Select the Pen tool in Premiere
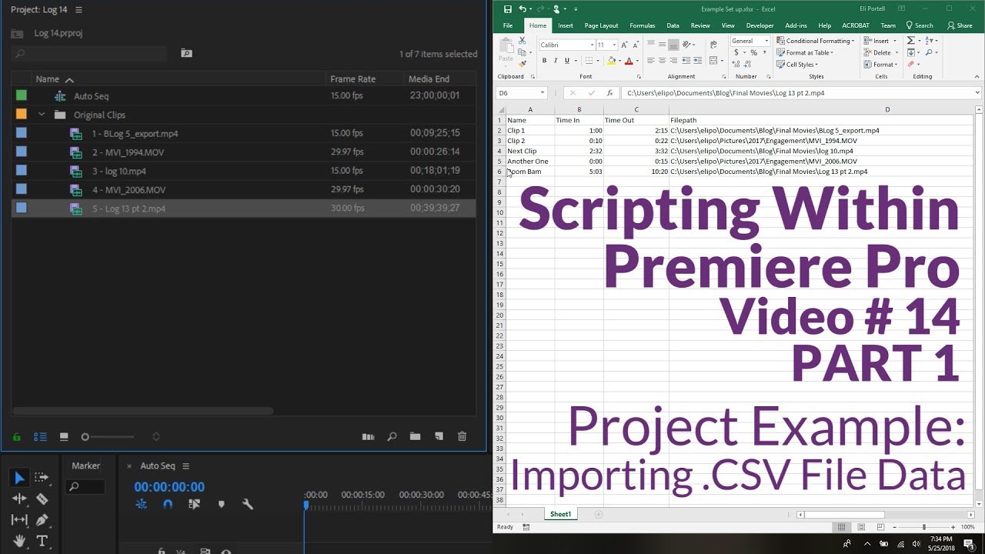 (x=42, y=520)
